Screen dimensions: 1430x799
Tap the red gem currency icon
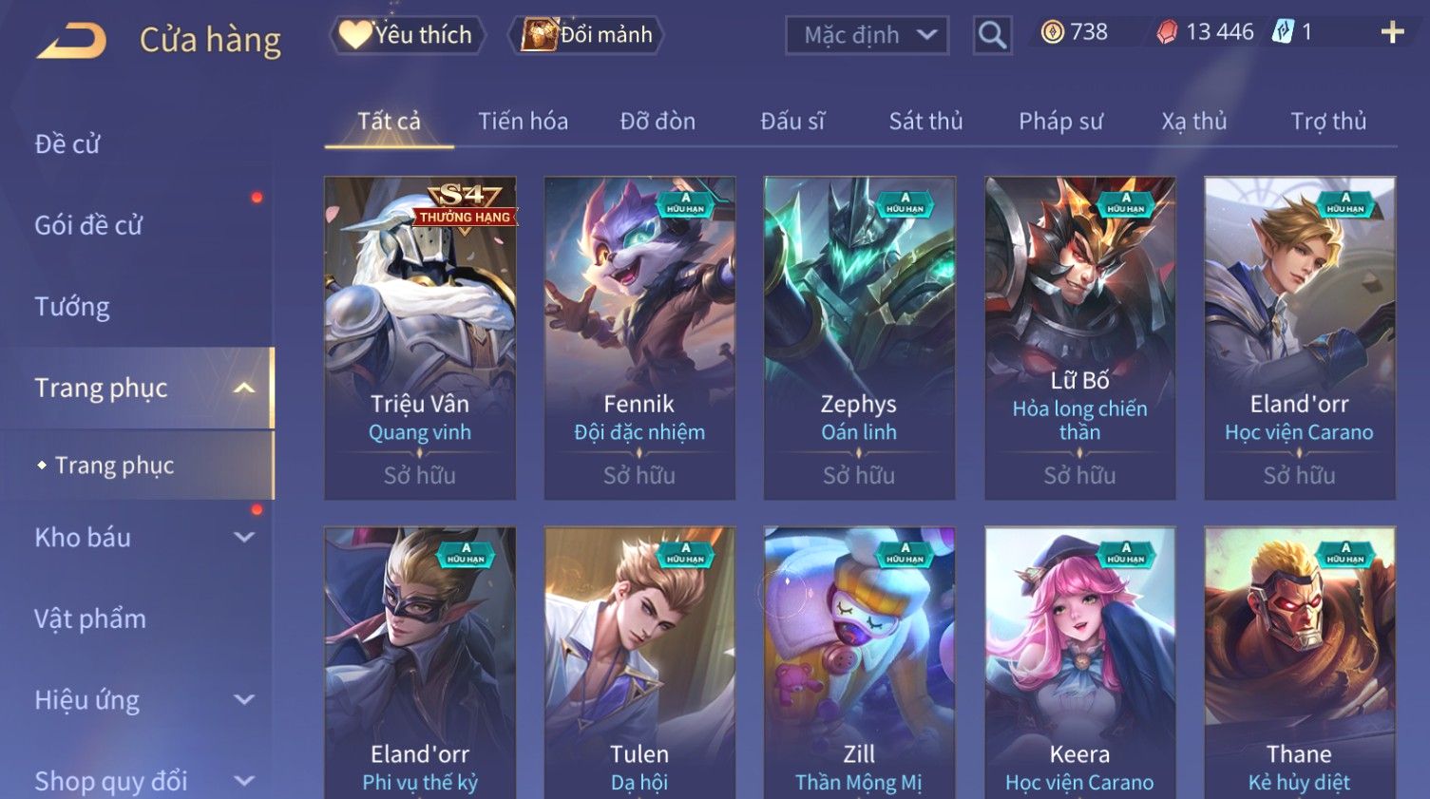click(1167, 32)
